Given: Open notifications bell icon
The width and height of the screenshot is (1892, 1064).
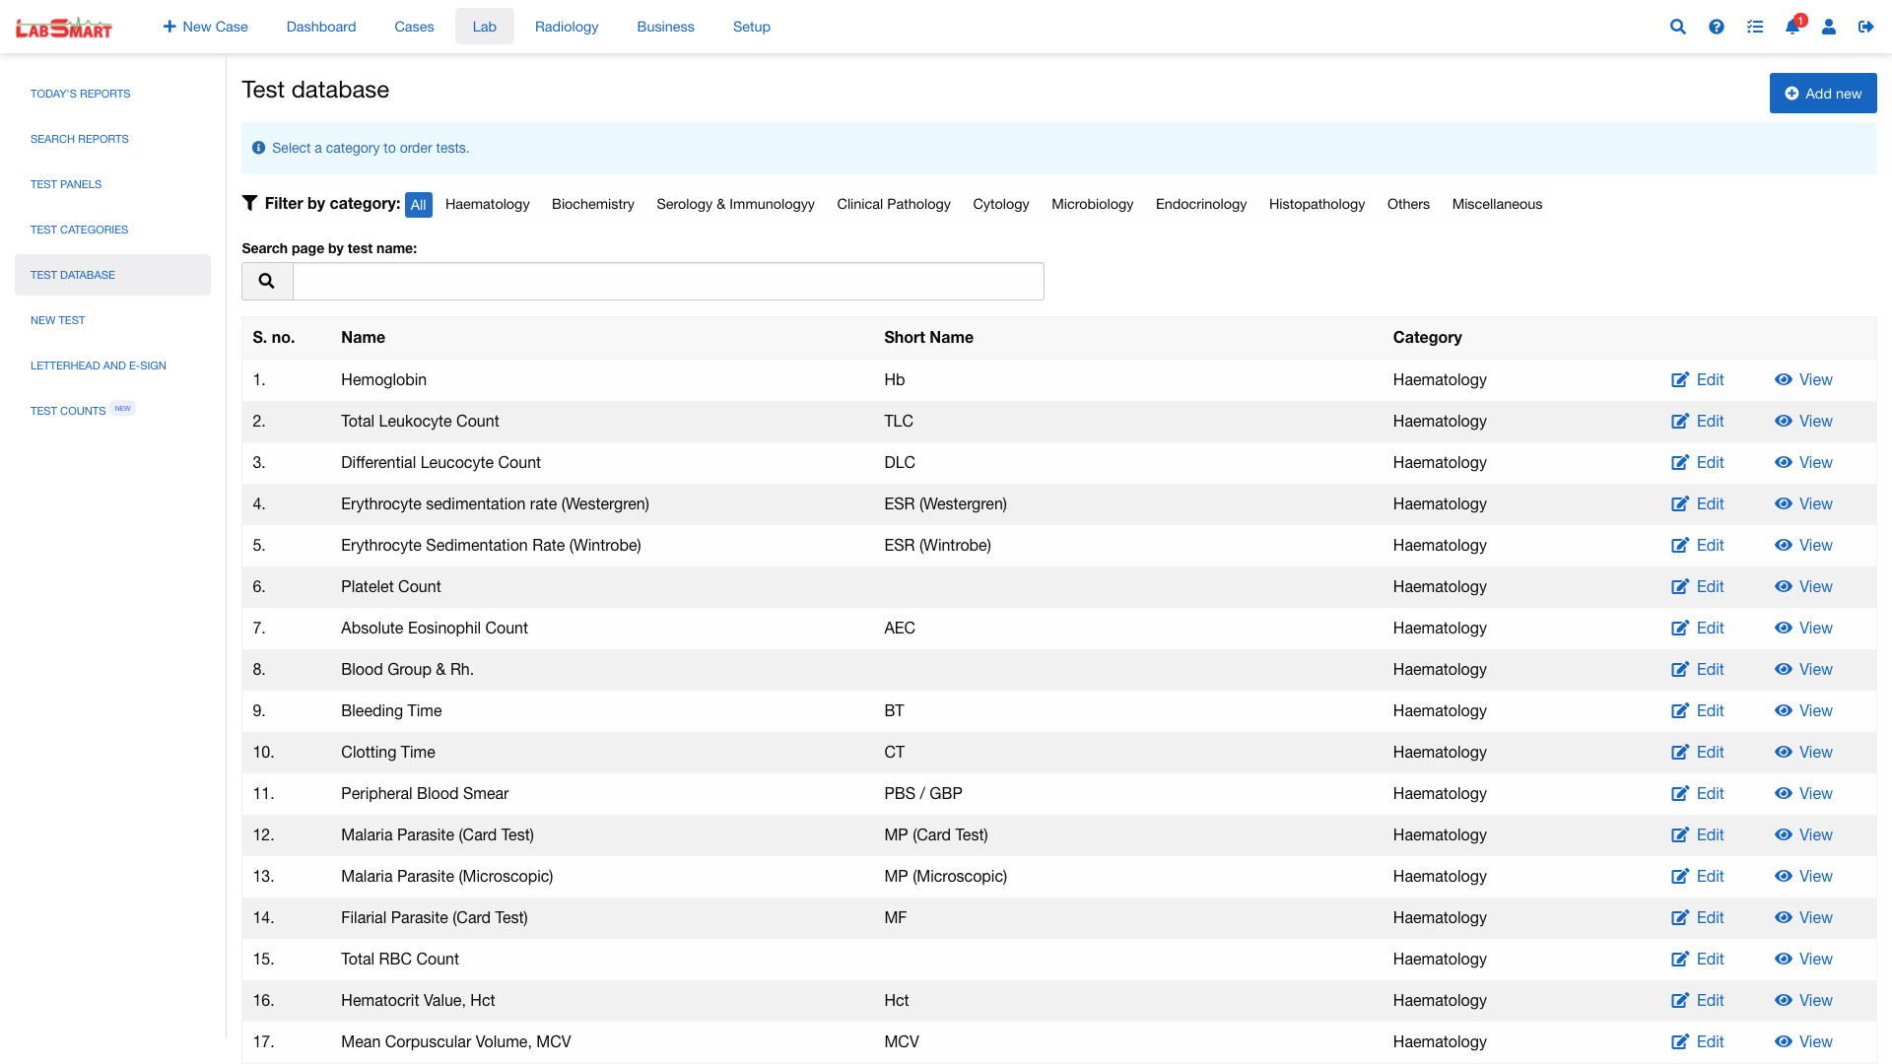Looking at the screenshot, I should [1791, 27].
